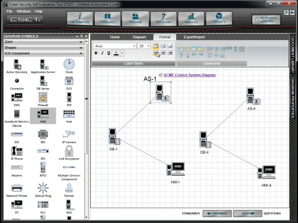298x223 pixels.
Task: Open the Windows menu
Action: tap(24, 11)
